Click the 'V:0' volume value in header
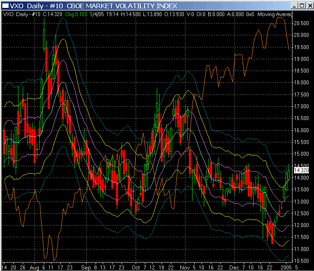 [x=190, y=14]
